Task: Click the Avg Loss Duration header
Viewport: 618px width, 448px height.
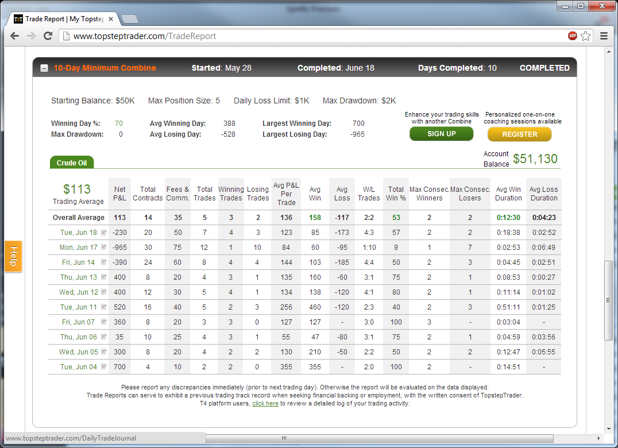Action: (544, 194)
